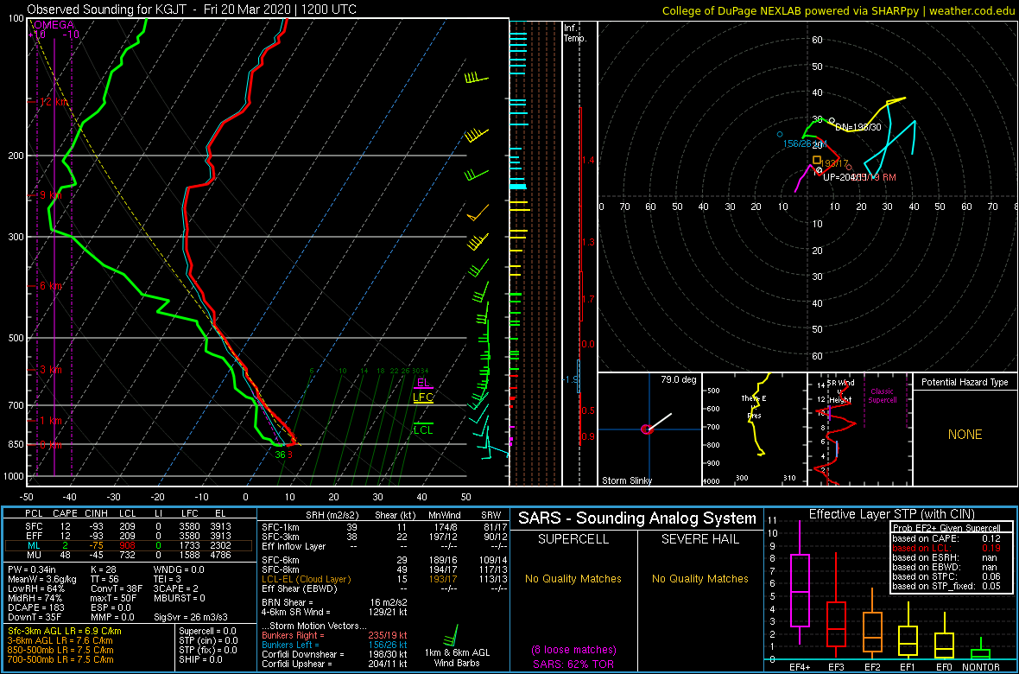
Task: Click '700-500mb LR = 7.5 C/km'
Action: pos(60,659)
